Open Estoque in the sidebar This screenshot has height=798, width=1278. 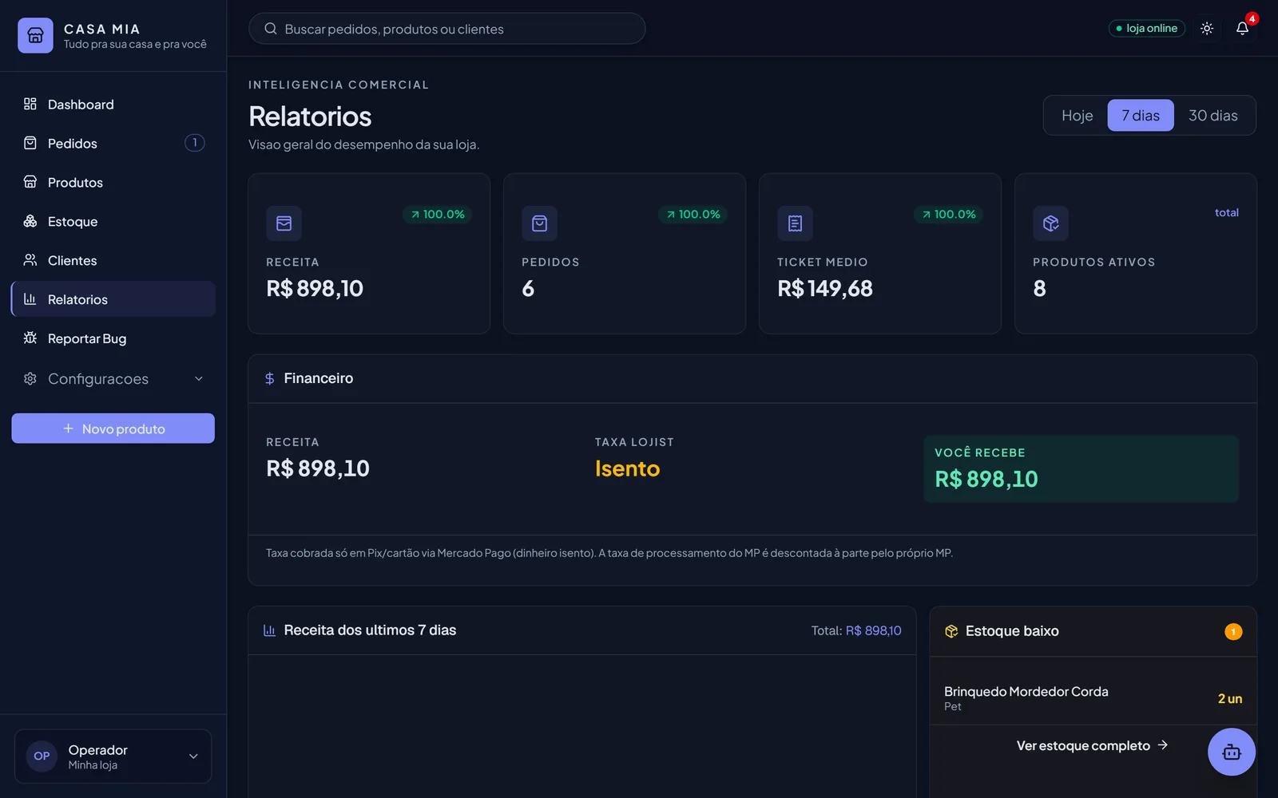click(x=113, y=222)
